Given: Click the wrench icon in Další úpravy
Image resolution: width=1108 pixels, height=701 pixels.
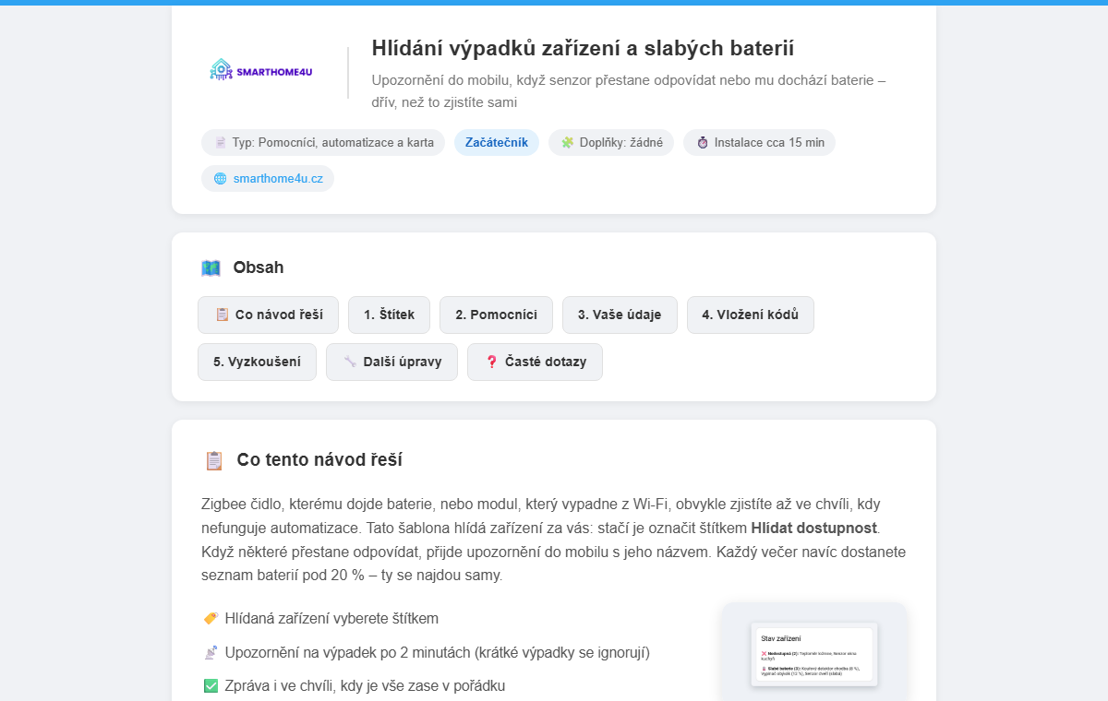Looking at the screenshot, I should pos(350,362).
